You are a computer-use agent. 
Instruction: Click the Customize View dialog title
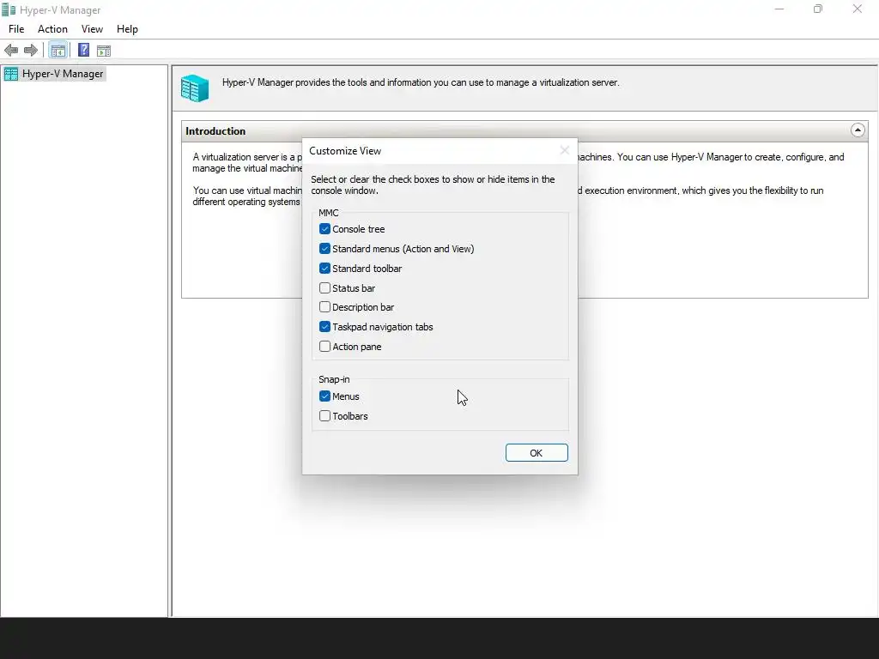pyautogui.click(x=345, y=151)
